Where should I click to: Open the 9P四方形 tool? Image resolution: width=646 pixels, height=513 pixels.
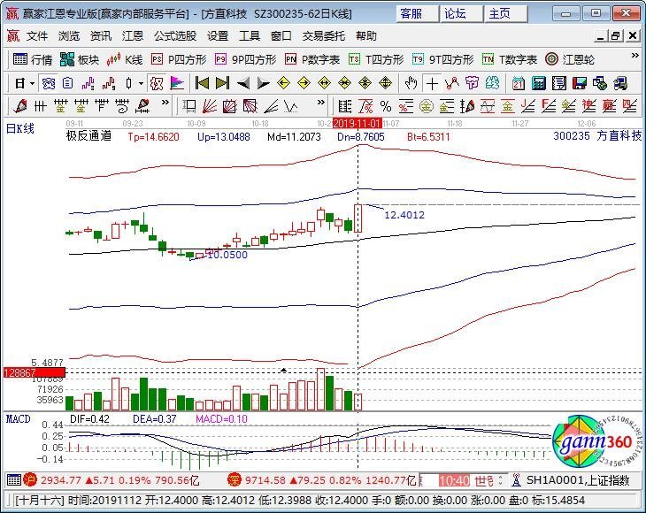[245, 59]
